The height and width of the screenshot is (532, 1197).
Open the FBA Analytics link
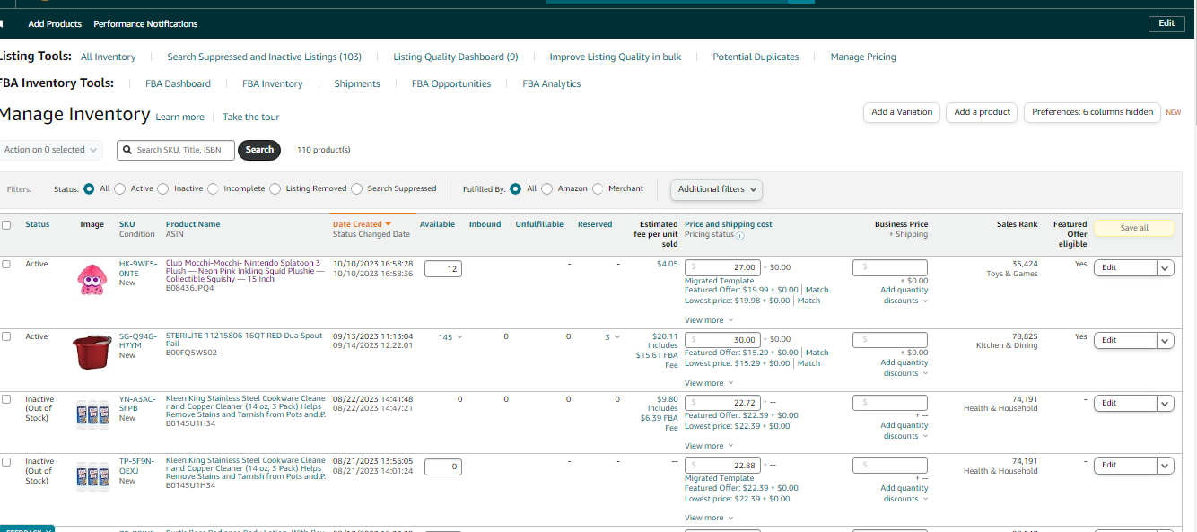[552, 83]
